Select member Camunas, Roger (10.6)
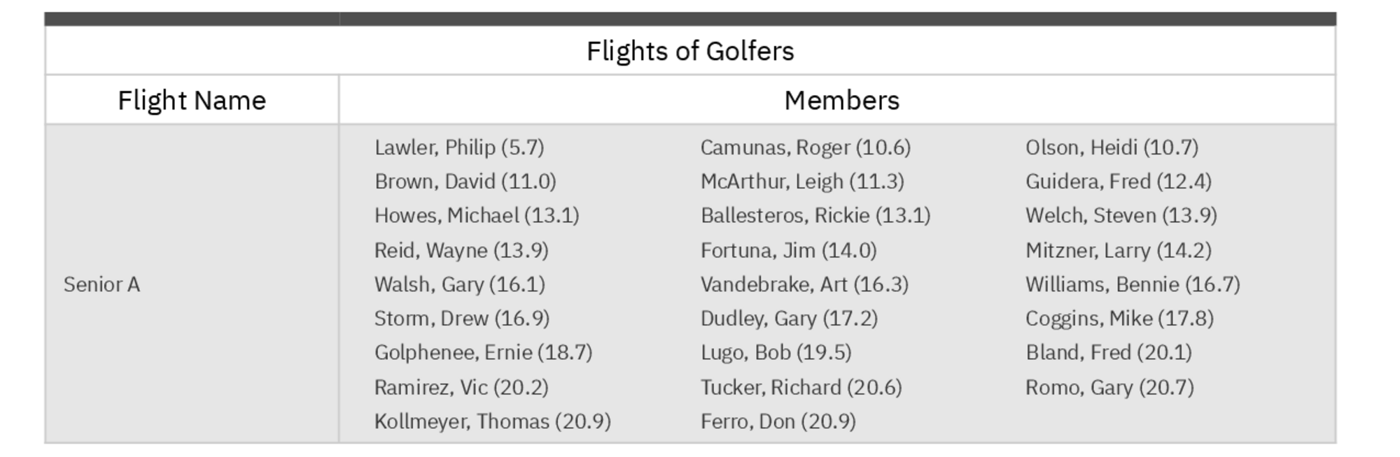The height and width of the screenshot is (457, 1400). tap(806, 147)
